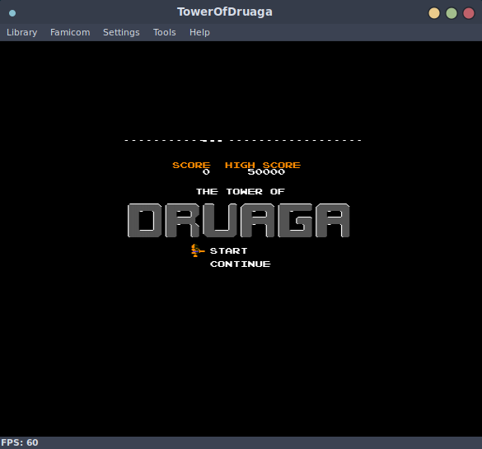Click the teal dot window menu icon
This screenshot has width=482, height=449.
[x=12, y=13]
